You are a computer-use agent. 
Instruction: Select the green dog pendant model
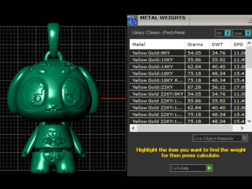[x=54, y=98]
